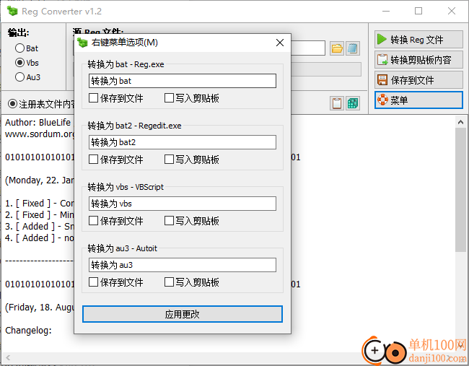Viewport: 469px width, 366px height.
Task: Open folder icon to browse Reg file
Action: [337, 48]
